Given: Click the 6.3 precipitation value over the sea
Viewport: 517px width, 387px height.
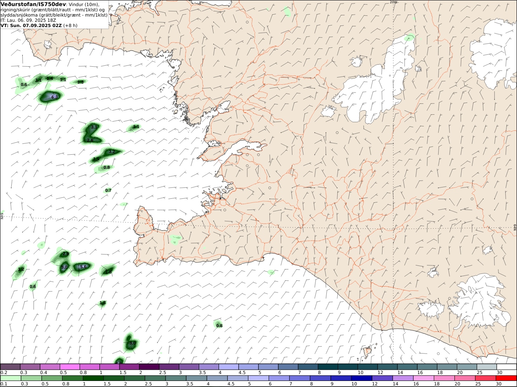Looking at the screenshot, I should tap(55, 97).
